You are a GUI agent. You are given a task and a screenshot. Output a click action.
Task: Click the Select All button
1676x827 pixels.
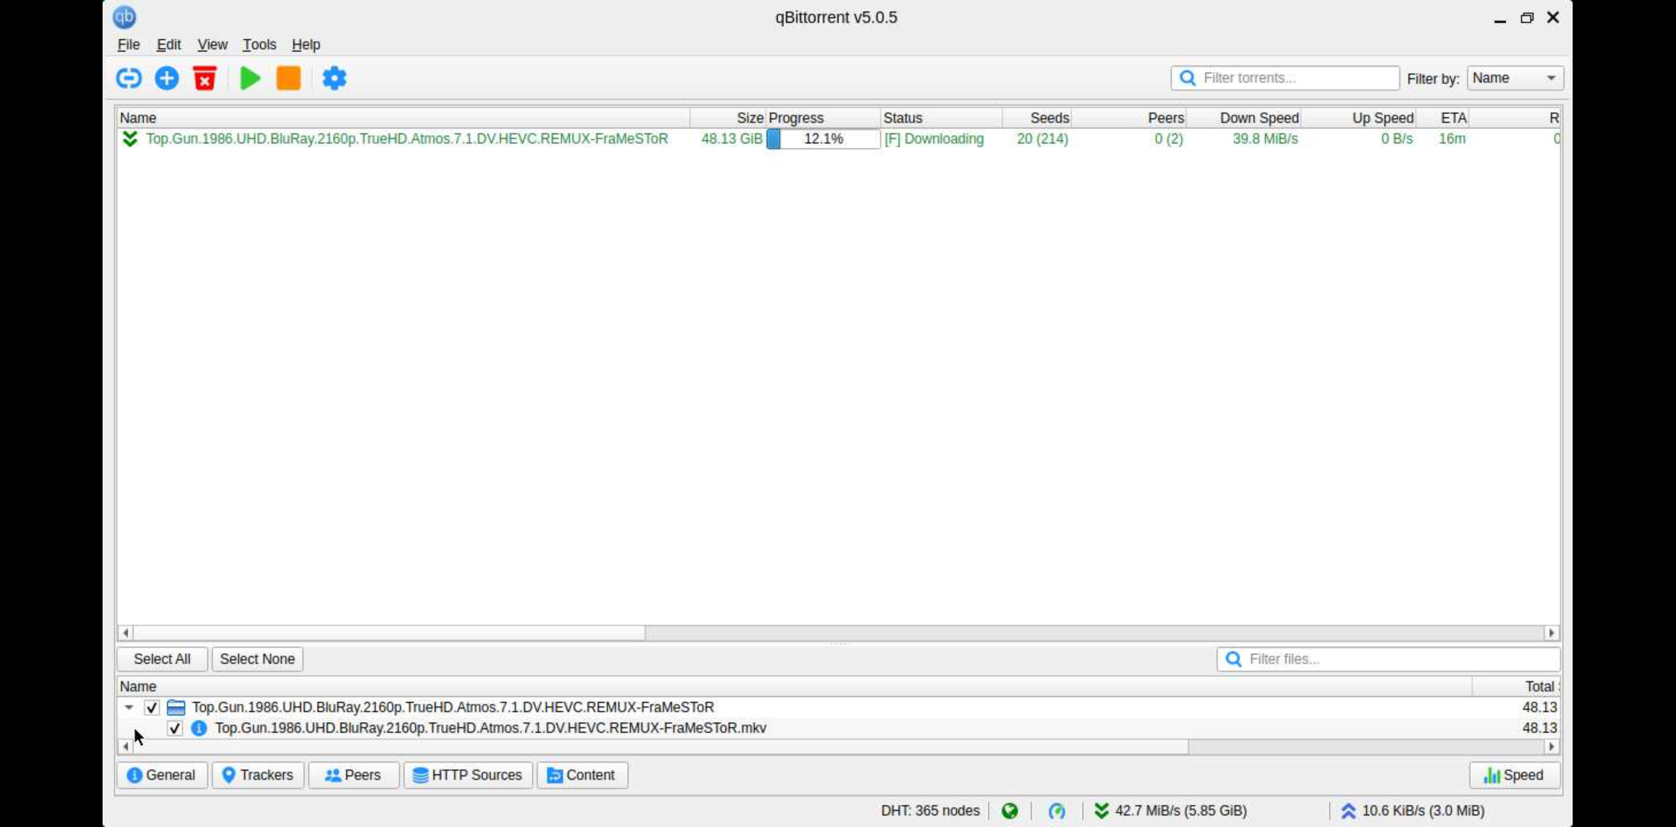(x=162, y=659)
